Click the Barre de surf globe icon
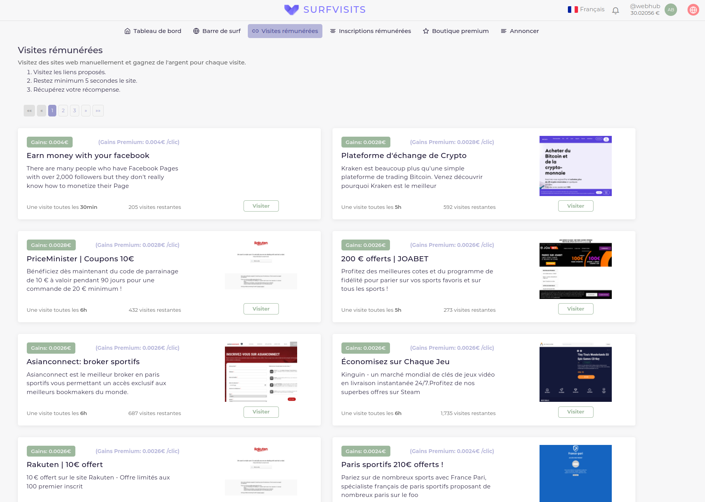 196,31
